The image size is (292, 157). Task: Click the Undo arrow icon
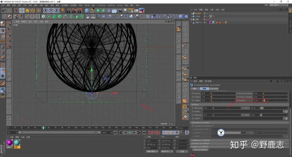(4, 11)
